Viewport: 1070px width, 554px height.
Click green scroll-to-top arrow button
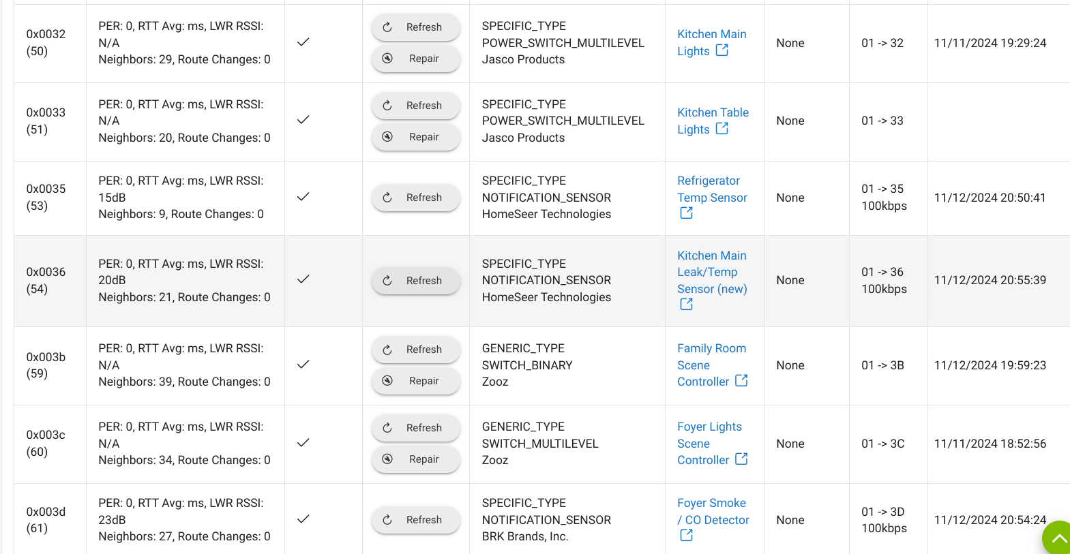[1058, 539]
